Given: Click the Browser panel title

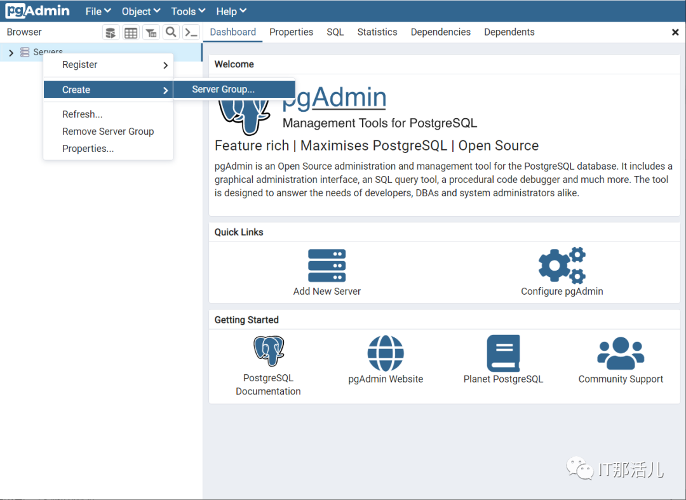Looking at the screenshot, I should click(x=24, y=32).
